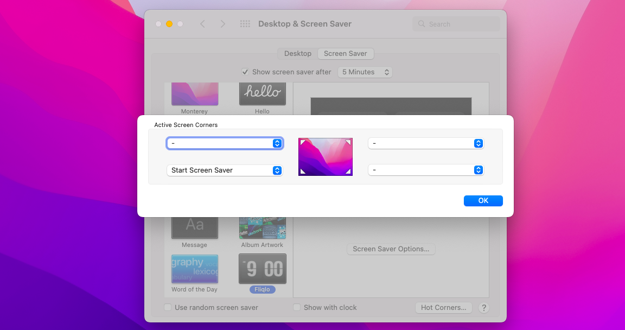This screenshot has height=330, width=625.
Task: Select the Monterey screen saver thumbnail
Action: coord(195,93)
